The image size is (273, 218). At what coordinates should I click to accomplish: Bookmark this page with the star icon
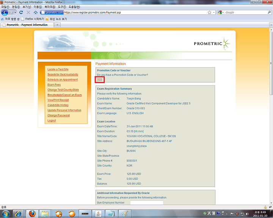(209, 12)
